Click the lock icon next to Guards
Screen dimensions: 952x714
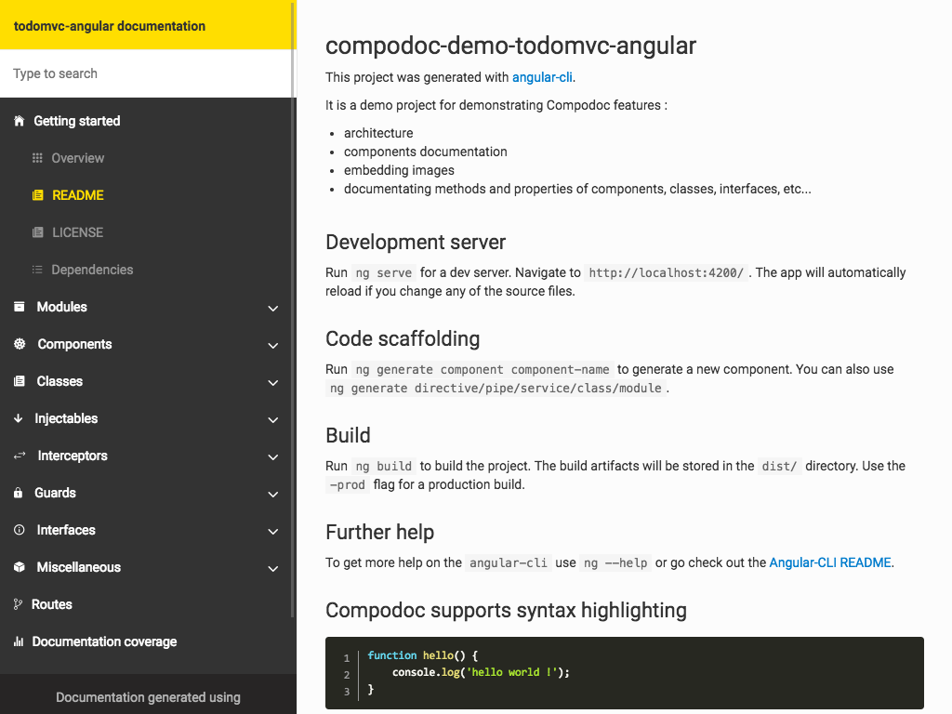(x=19, y=493)
